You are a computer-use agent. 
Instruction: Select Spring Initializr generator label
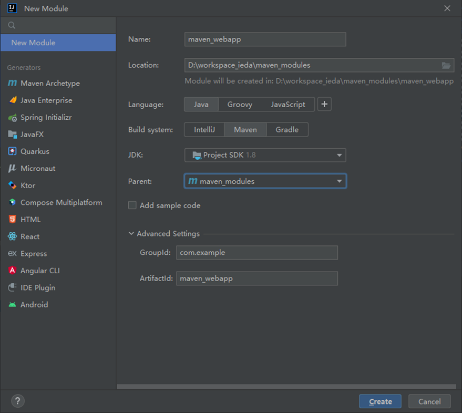[x=46, y=118]
